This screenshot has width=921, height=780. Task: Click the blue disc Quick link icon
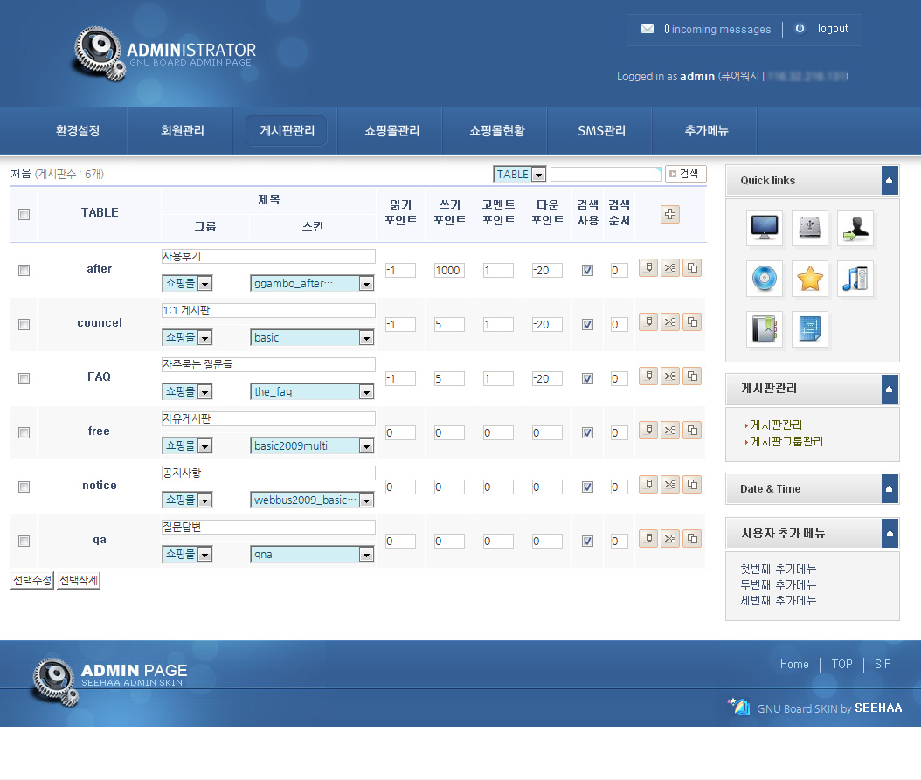point(765,279)
